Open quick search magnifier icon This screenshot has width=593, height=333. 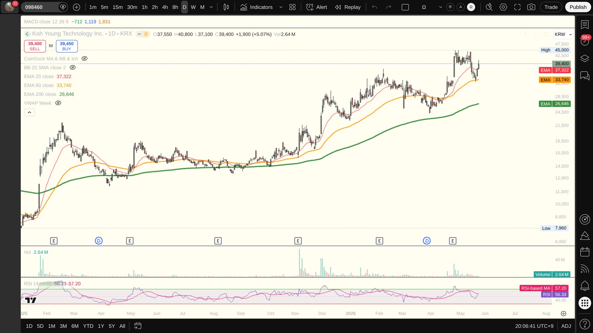coord(489,7)
